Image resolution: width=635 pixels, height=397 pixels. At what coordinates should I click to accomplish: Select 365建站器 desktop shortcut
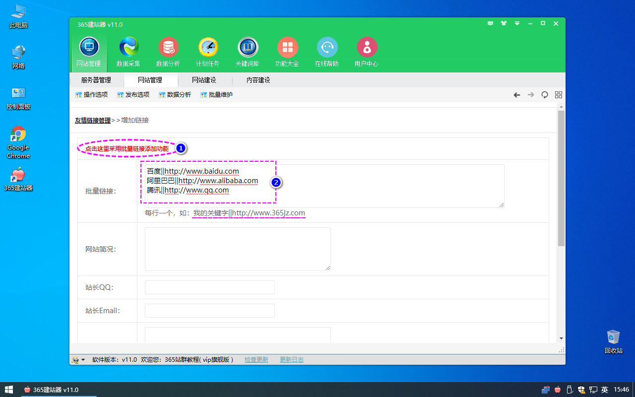pyautogui.click(x=18, y=180)
